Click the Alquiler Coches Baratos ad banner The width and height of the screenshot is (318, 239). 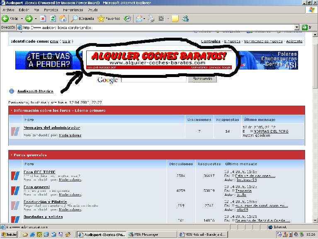[x=159, y=60]
